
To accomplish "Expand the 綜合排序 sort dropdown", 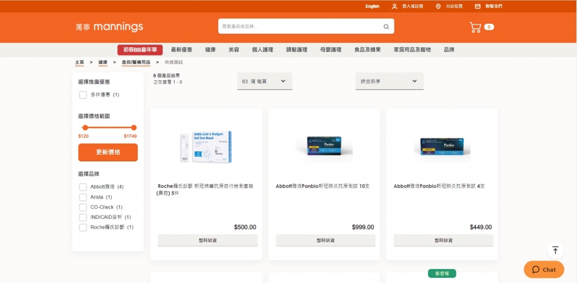I will point(389,81).
